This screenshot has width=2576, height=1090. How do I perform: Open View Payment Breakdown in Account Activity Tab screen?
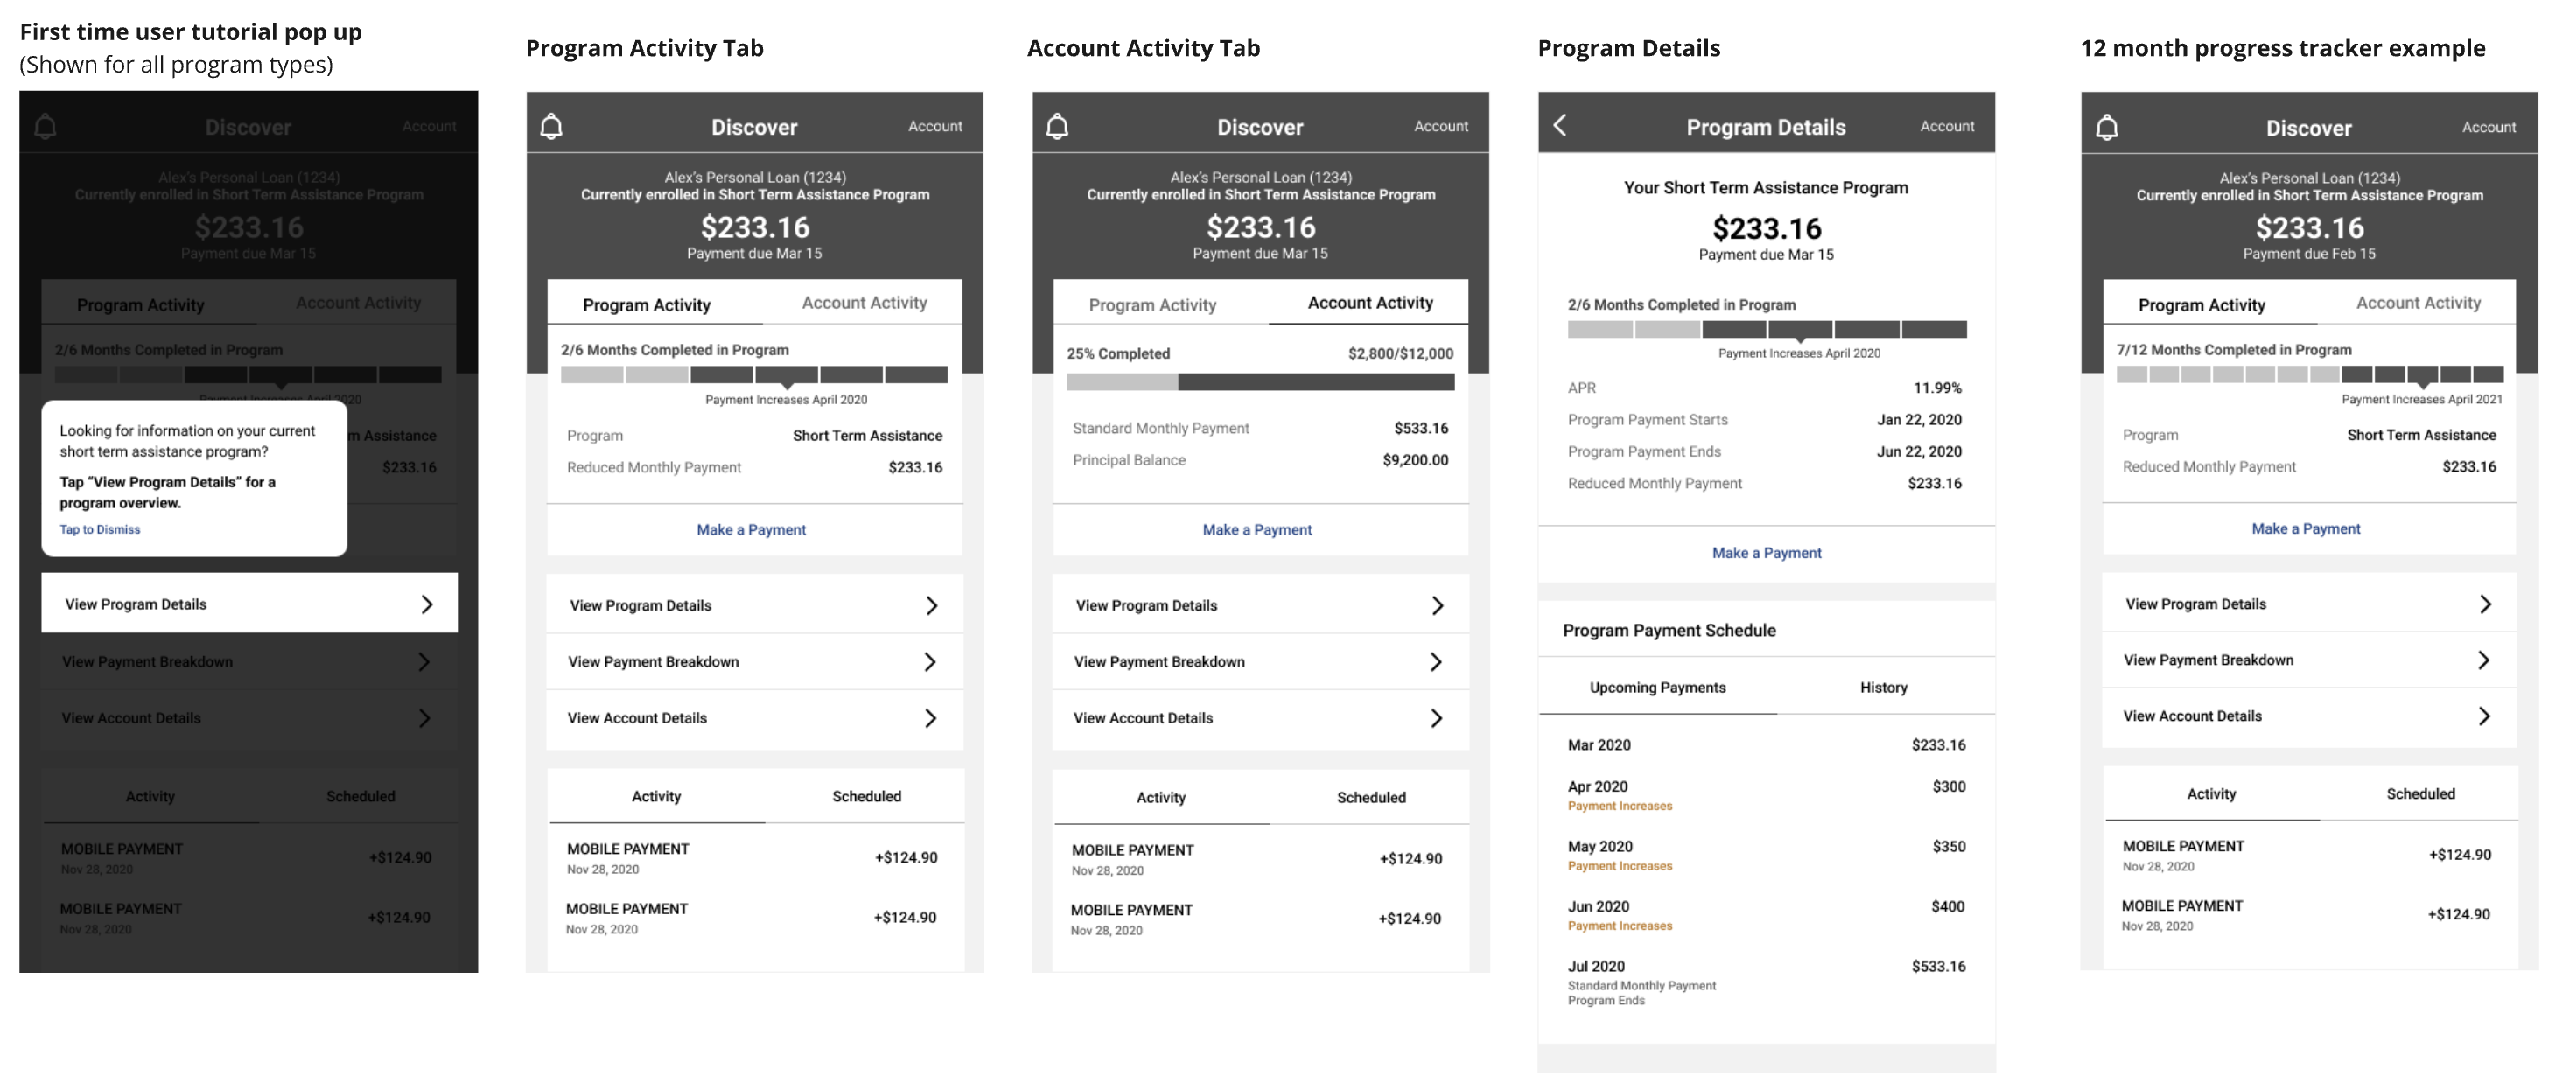1261,661
